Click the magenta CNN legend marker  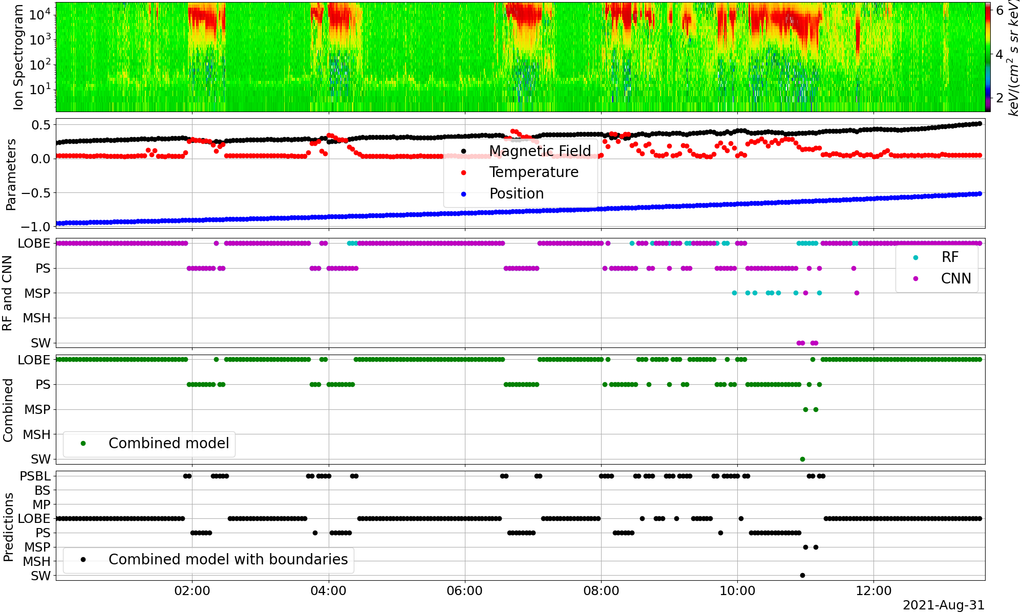pyautogui.click(x=915, y=279)
